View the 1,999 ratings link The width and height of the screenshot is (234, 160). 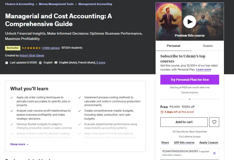point(51,48)
